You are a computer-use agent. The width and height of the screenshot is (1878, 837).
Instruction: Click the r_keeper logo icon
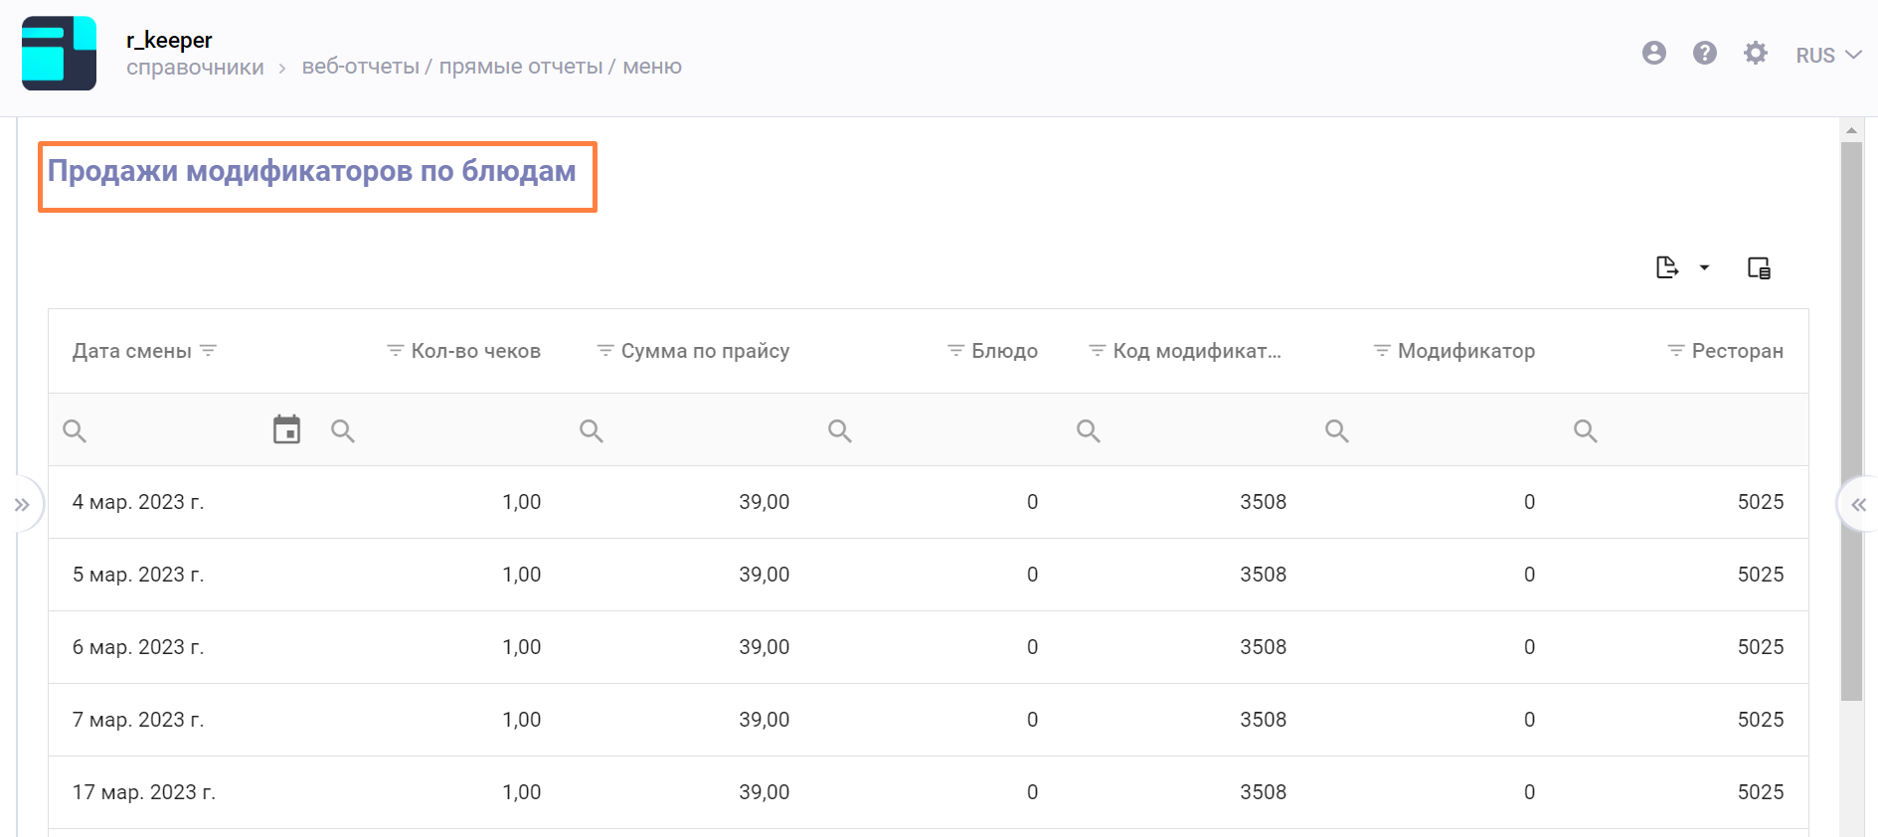coord(59,54)
